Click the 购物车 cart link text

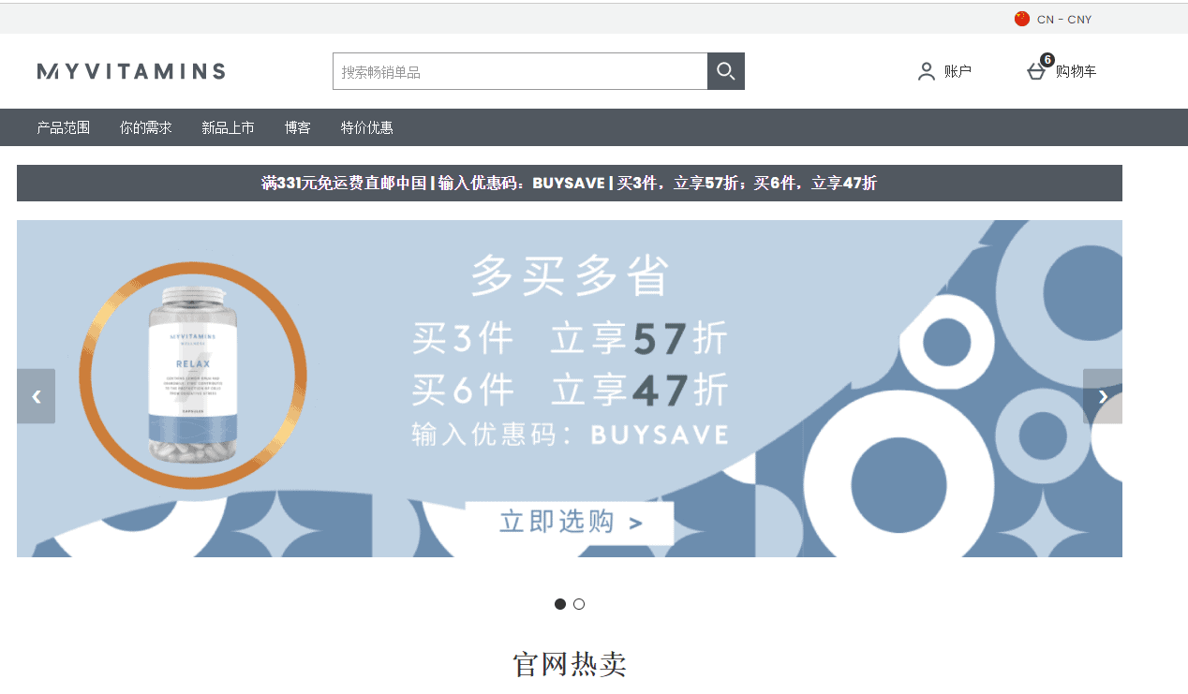(1076, 71)
